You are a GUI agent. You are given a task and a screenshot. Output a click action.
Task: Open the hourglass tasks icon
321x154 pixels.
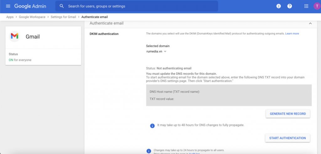278,6
